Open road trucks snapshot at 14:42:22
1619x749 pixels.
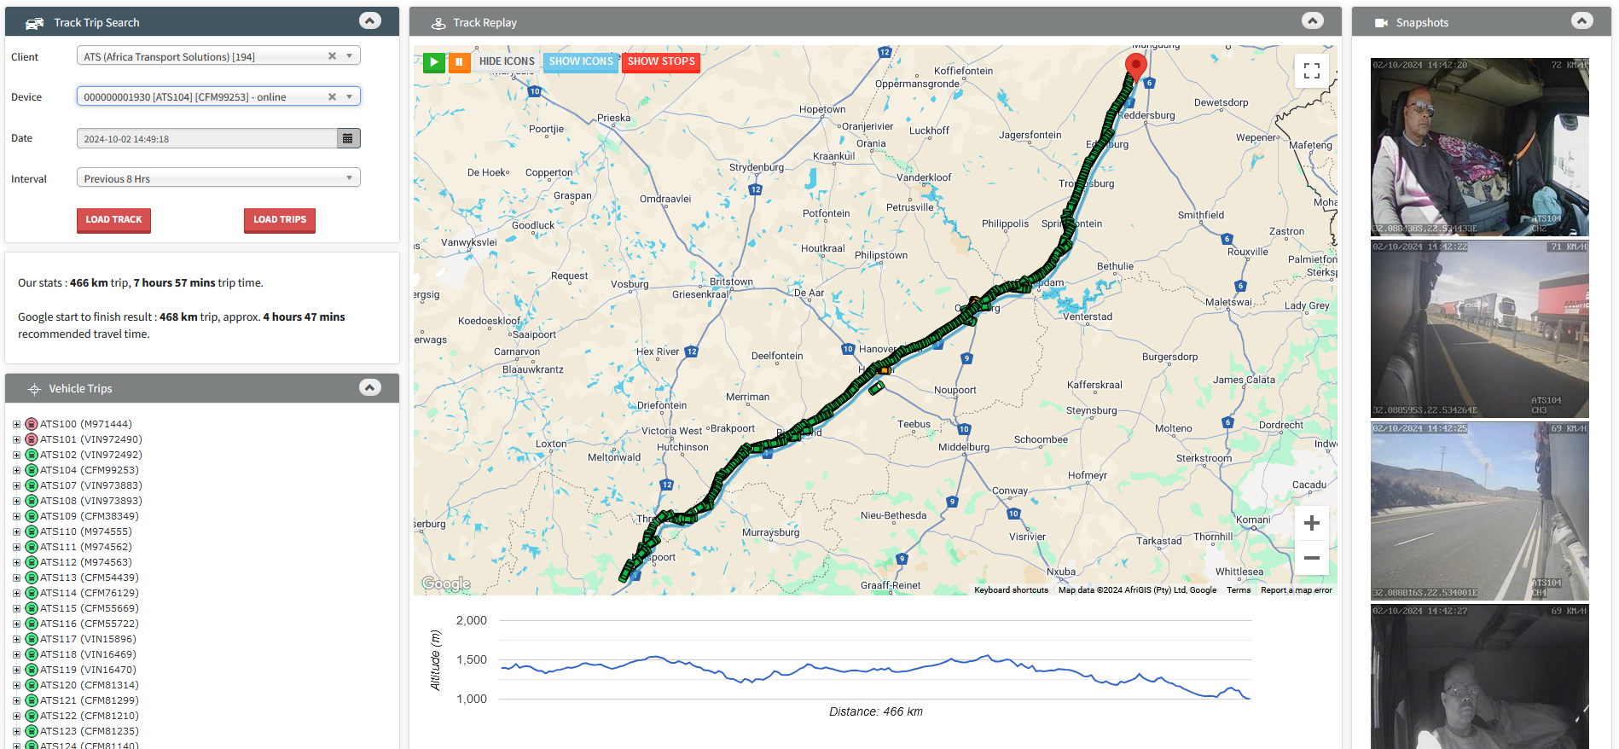[1479, 328]
